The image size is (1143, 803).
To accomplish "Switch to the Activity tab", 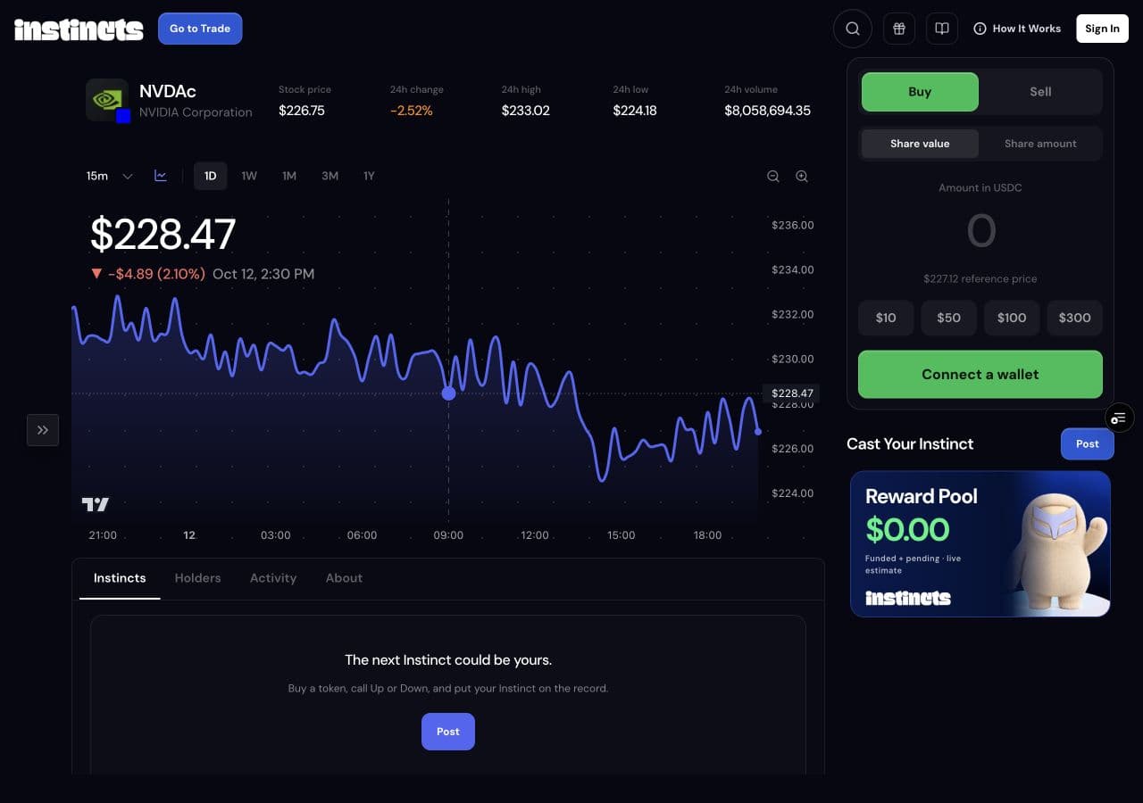I will click(273, 578).
